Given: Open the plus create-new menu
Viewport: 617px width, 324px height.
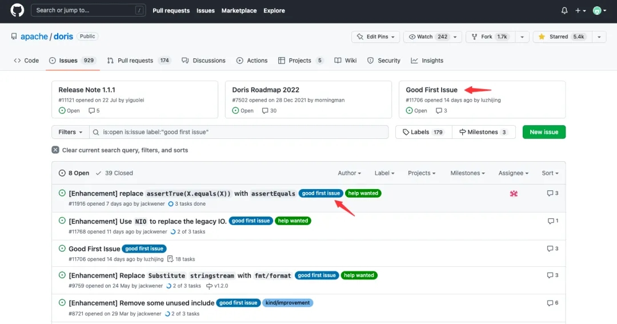Looking at the screenshot, I should click(x=580, y=11).
